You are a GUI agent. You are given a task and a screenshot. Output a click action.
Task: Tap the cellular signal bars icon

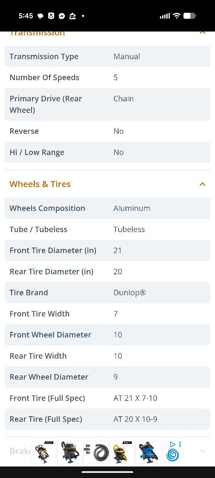pos(165,16)
